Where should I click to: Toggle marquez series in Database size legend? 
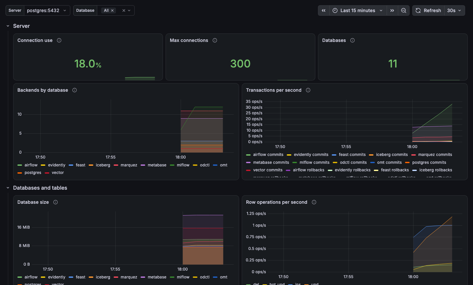point(129,277)
